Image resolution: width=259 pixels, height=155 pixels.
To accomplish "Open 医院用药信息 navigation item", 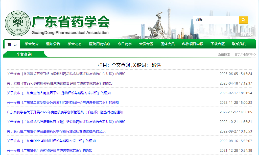I will coord(100,44).
